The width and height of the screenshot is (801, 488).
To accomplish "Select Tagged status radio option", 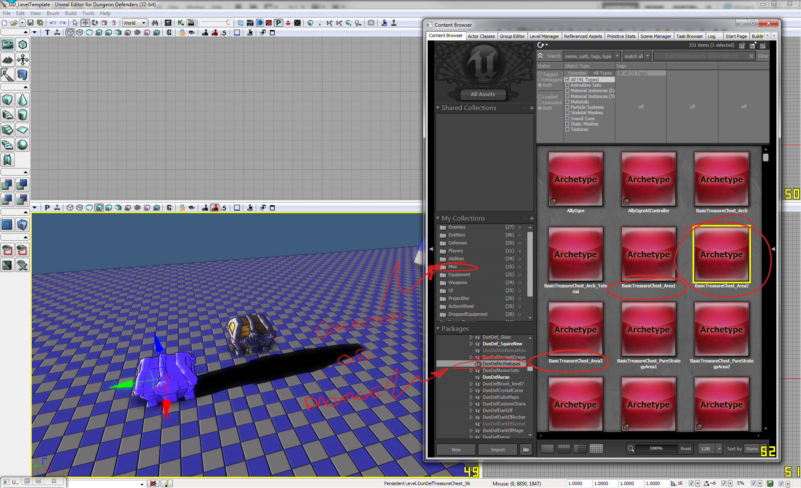I will [x=548, y=74].
